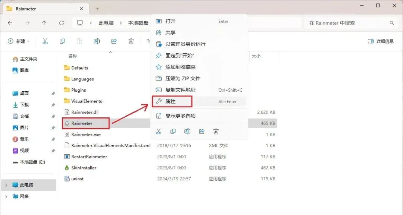Click the Rename icon in the toolbar
Screen dimensions: 403x215
(97, 41)
